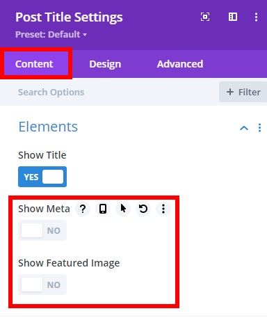Expand settings modal to fullscreen icon

(205, 17)
